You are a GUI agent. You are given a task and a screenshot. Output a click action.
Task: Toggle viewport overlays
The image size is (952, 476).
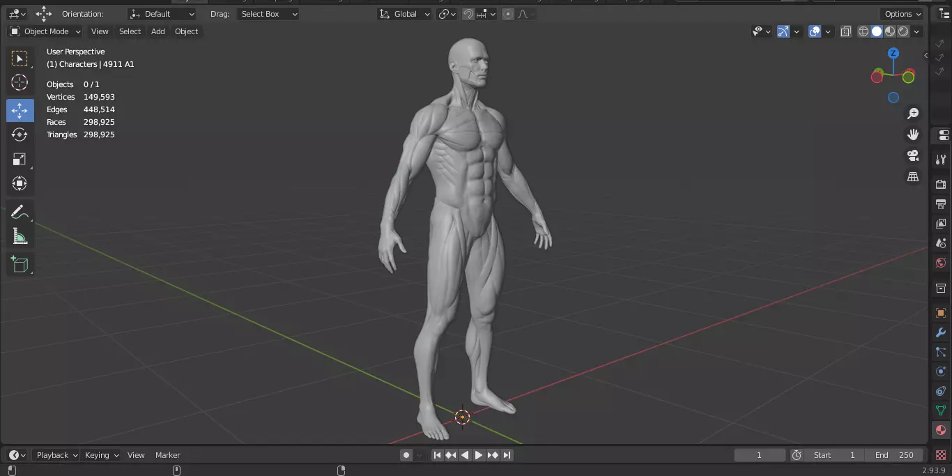pos(815,31)
